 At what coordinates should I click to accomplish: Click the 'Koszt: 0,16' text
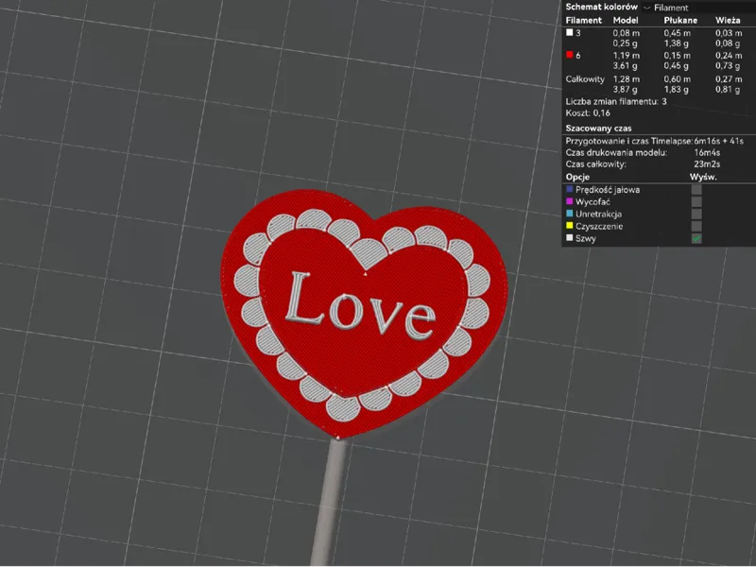tap(588, 113)
